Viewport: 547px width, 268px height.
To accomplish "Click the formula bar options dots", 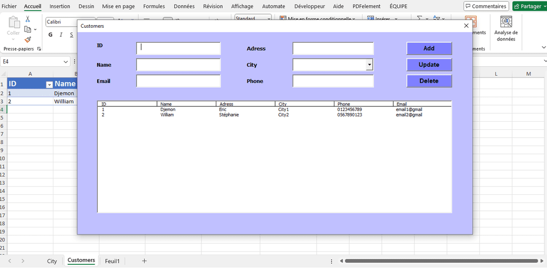I will tap(74, 61).
